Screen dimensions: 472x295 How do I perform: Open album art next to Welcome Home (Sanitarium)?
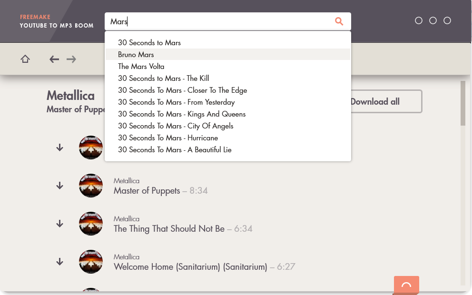pos(91,262)
